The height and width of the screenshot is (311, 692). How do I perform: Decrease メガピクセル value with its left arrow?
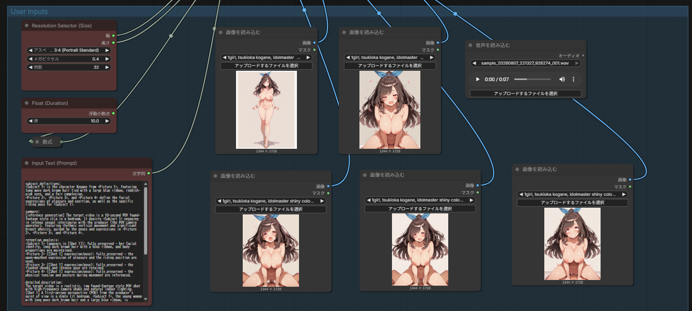coord(30,59)
